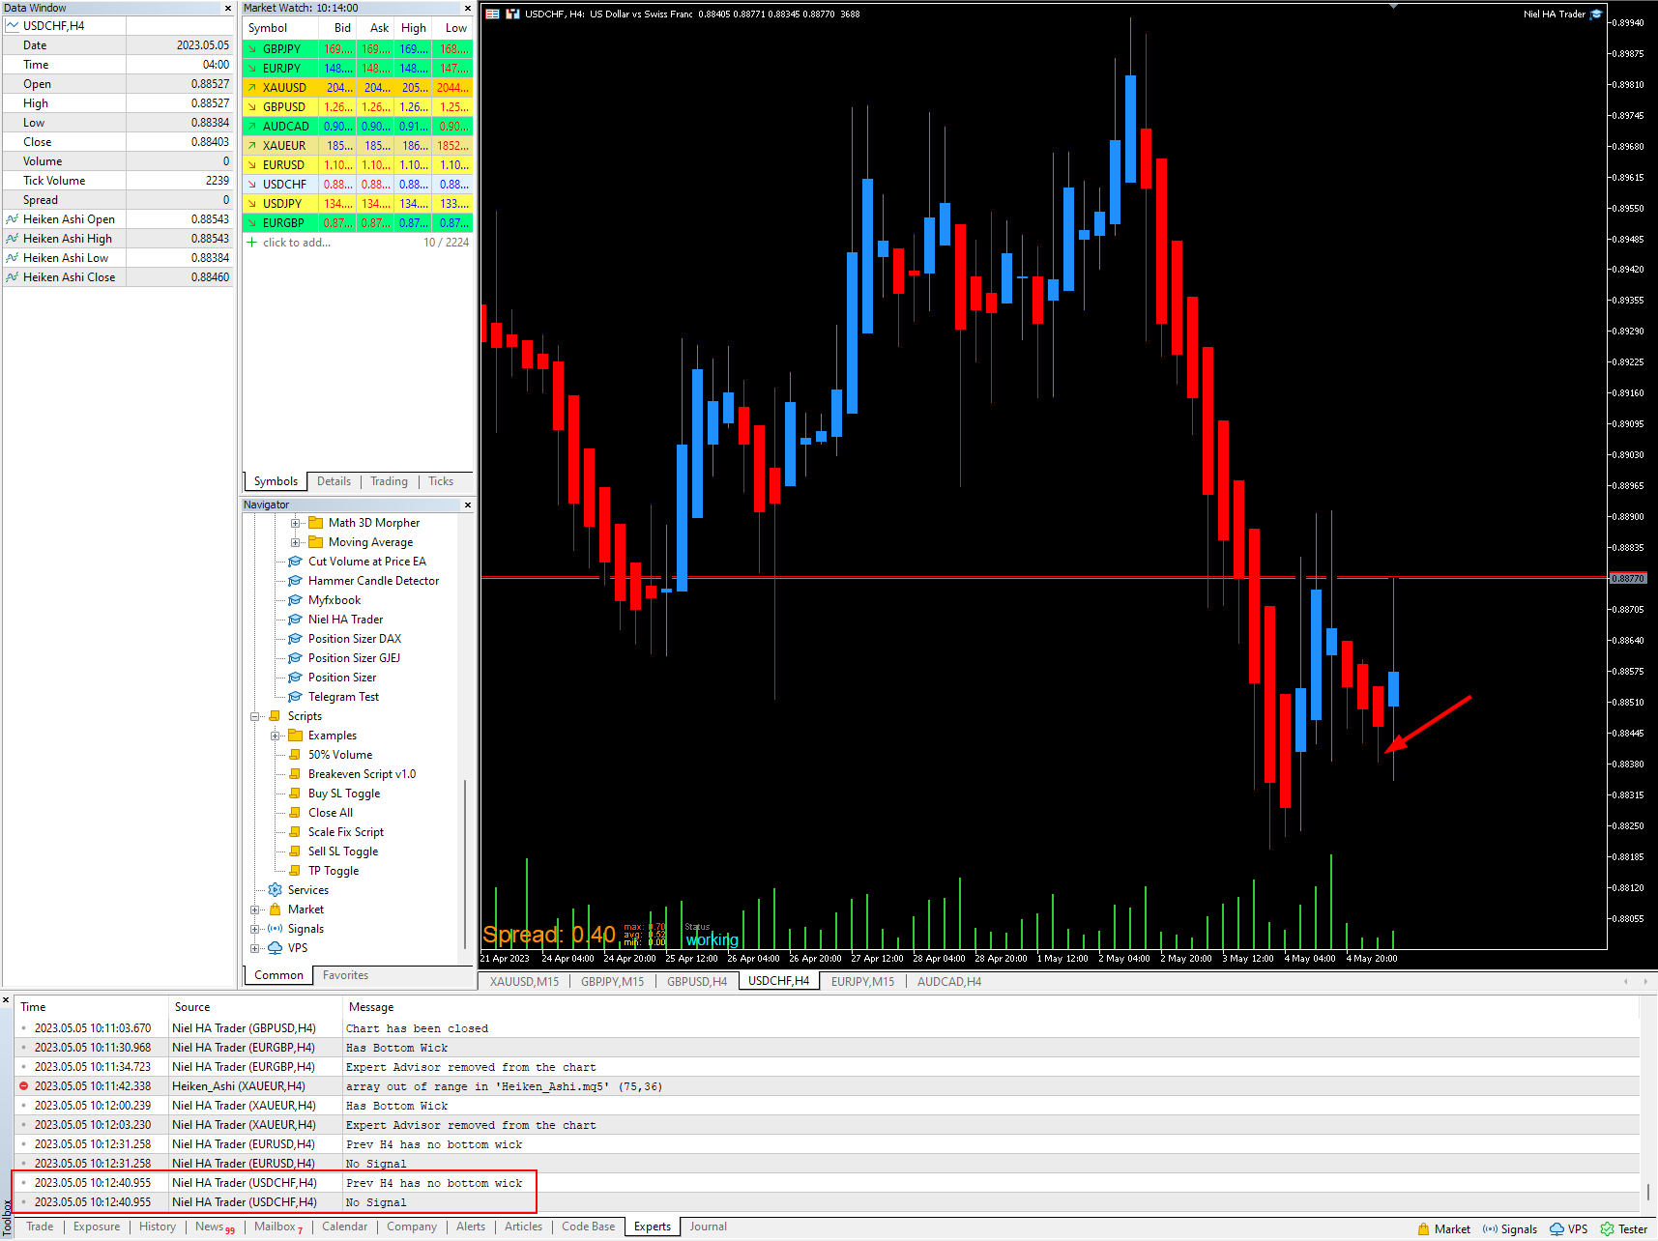Click the VPS button in status bar
Screen dimensions: 1658x1241
(1568, 1229)
